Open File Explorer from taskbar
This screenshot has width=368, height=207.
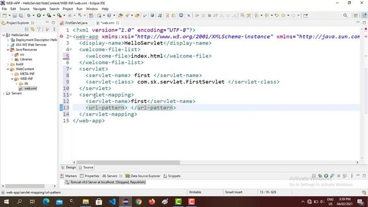coord(86,202)
